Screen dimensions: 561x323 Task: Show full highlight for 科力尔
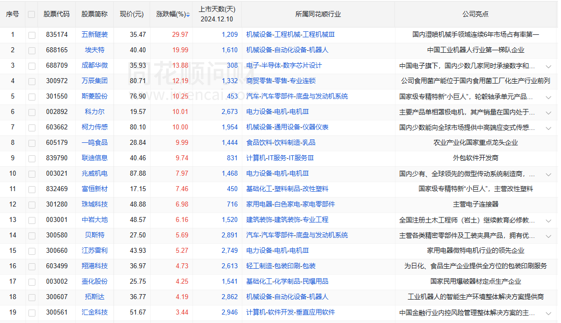point(549,112)
